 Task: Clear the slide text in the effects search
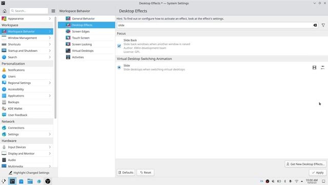(x=315, y=25)
